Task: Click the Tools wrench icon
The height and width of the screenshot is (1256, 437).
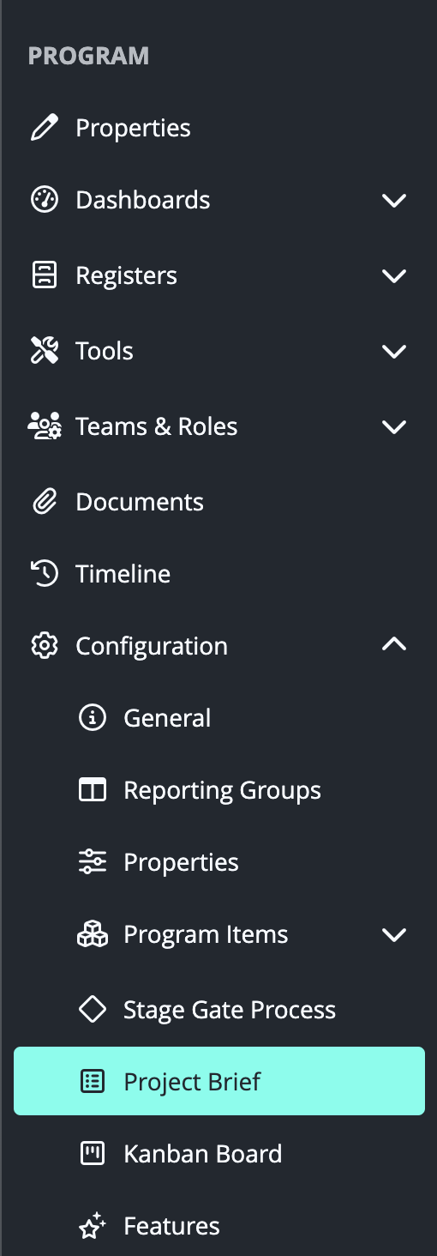Action: point(44,351)
